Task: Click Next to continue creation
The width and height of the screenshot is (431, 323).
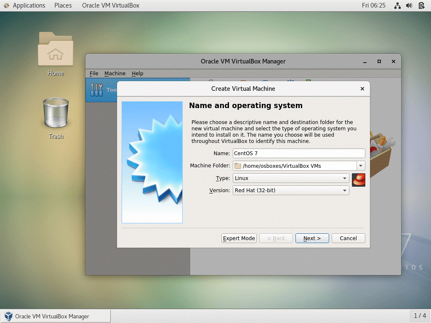Action: tap(312, 238)
